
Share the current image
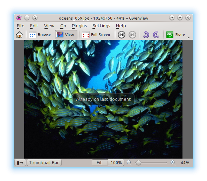tap(175, 35)
